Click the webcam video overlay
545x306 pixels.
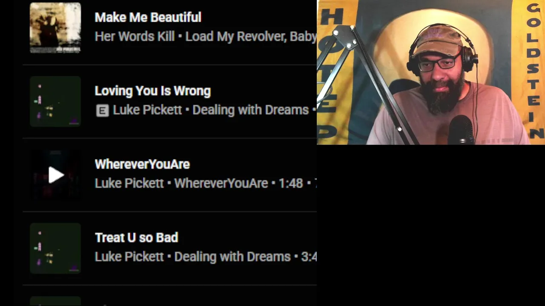pyautogui.click(x=431, y=72)
